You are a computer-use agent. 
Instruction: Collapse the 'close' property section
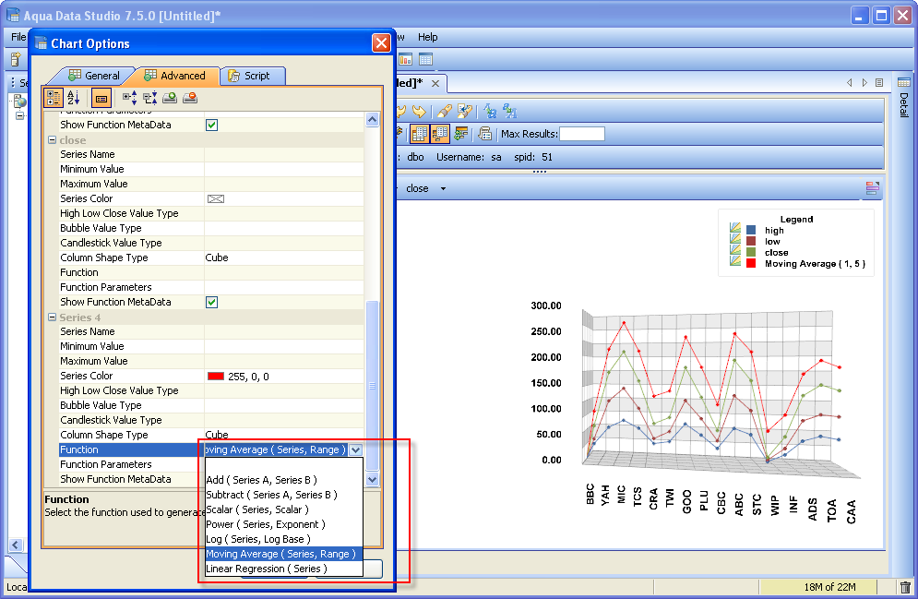click(52, 140)
